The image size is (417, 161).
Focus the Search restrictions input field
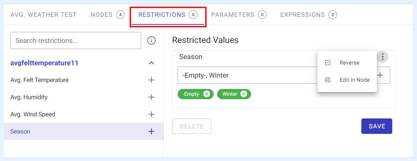[76, 41]
